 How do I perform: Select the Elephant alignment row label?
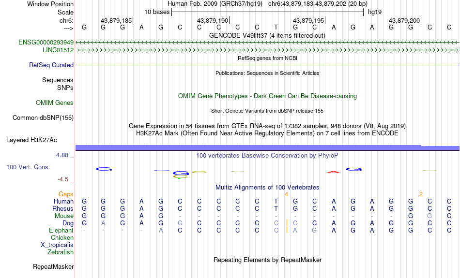61,231
